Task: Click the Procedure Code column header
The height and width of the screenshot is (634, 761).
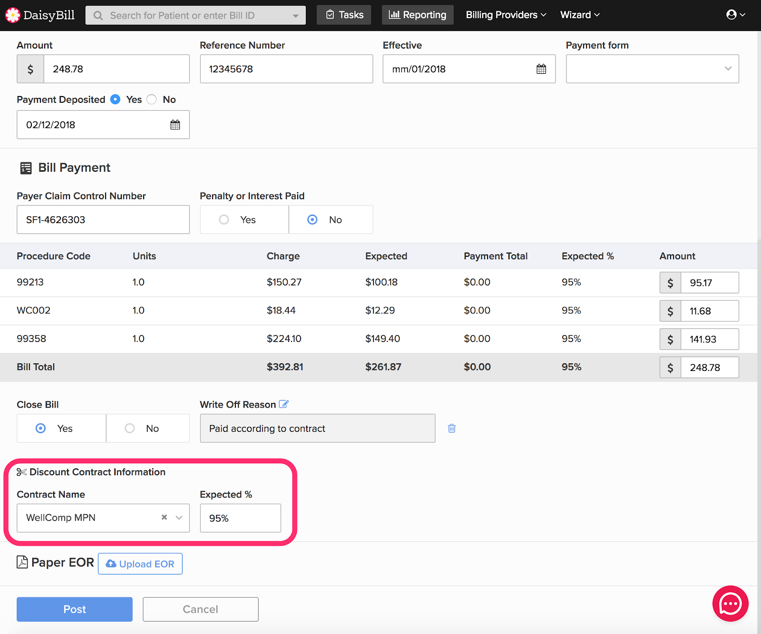Action: pos(53,256)
